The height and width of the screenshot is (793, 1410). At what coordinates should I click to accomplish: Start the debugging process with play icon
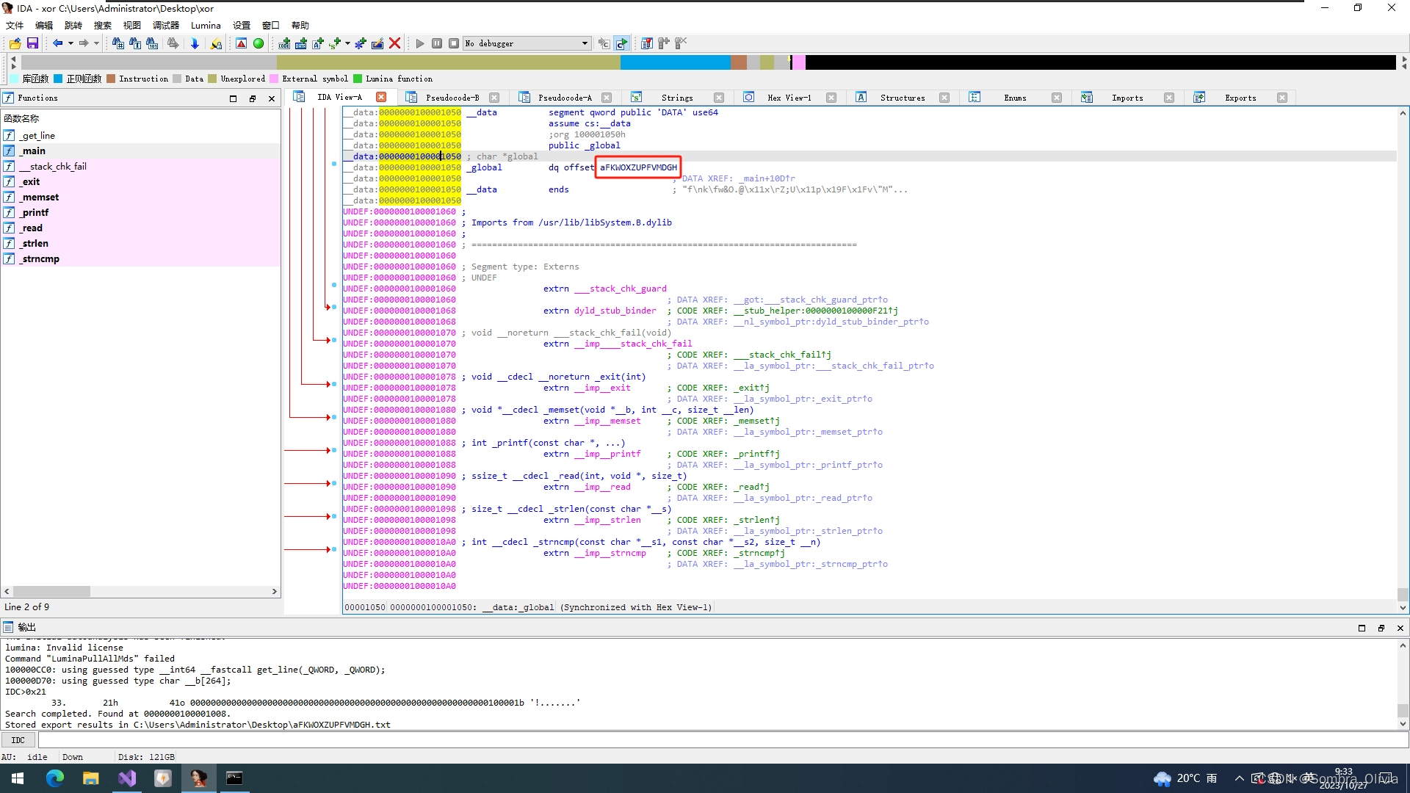[x=419, y=43]
